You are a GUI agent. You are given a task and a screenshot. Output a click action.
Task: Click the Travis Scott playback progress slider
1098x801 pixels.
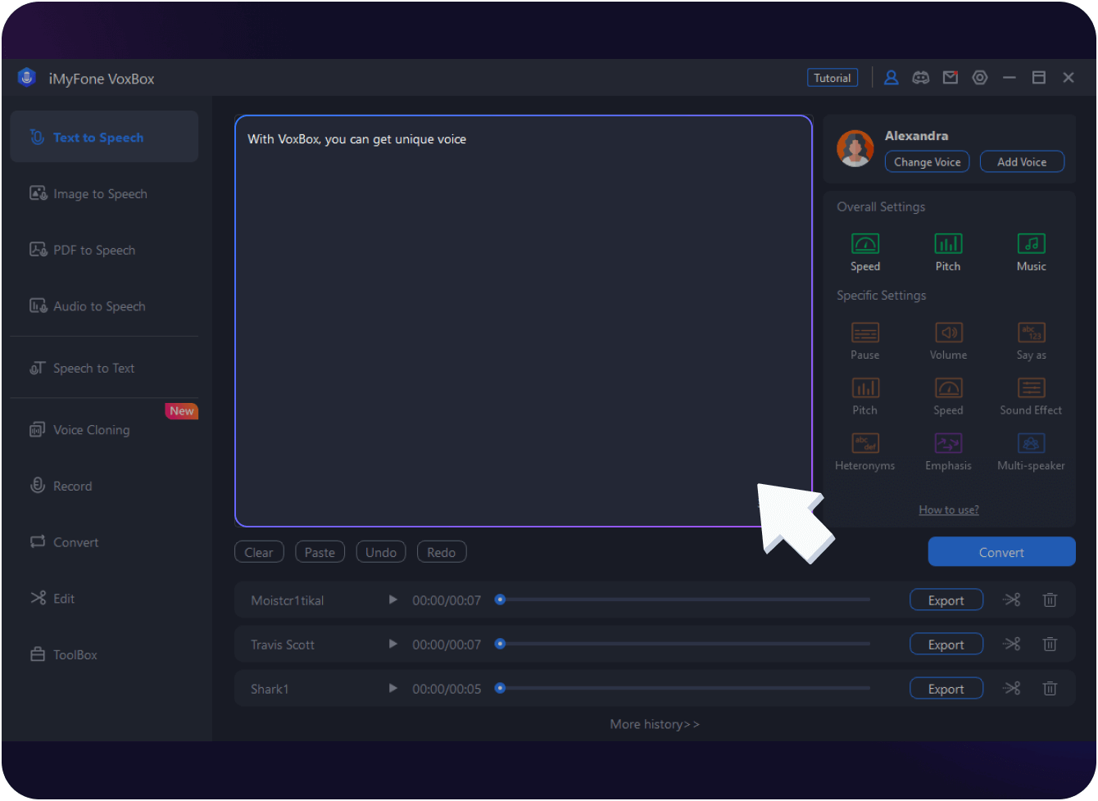coord(683,645)
